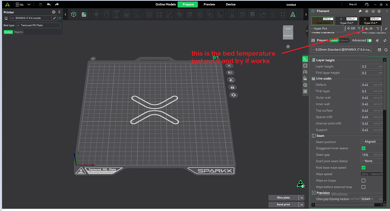Image resolution: width=390 pixels, height=211 pixels.
Task: Click the compare presets icon beside Advanced
Action: [x=385, y=40]
